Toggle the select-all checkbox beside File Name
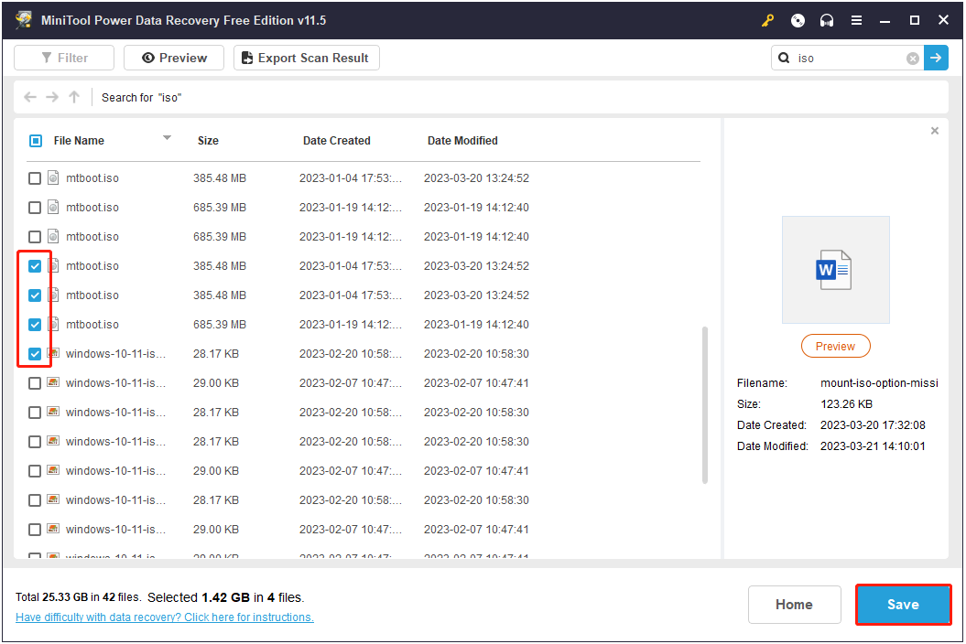 pyautogui.click(x=36, y=141)
